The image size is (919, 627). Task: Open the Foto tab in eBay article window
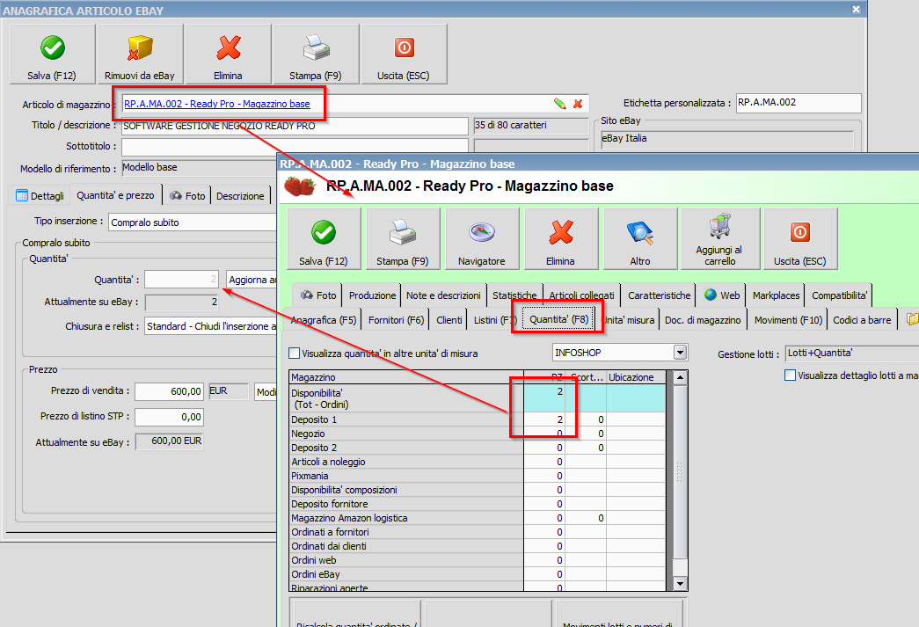(x=187, y=196)
